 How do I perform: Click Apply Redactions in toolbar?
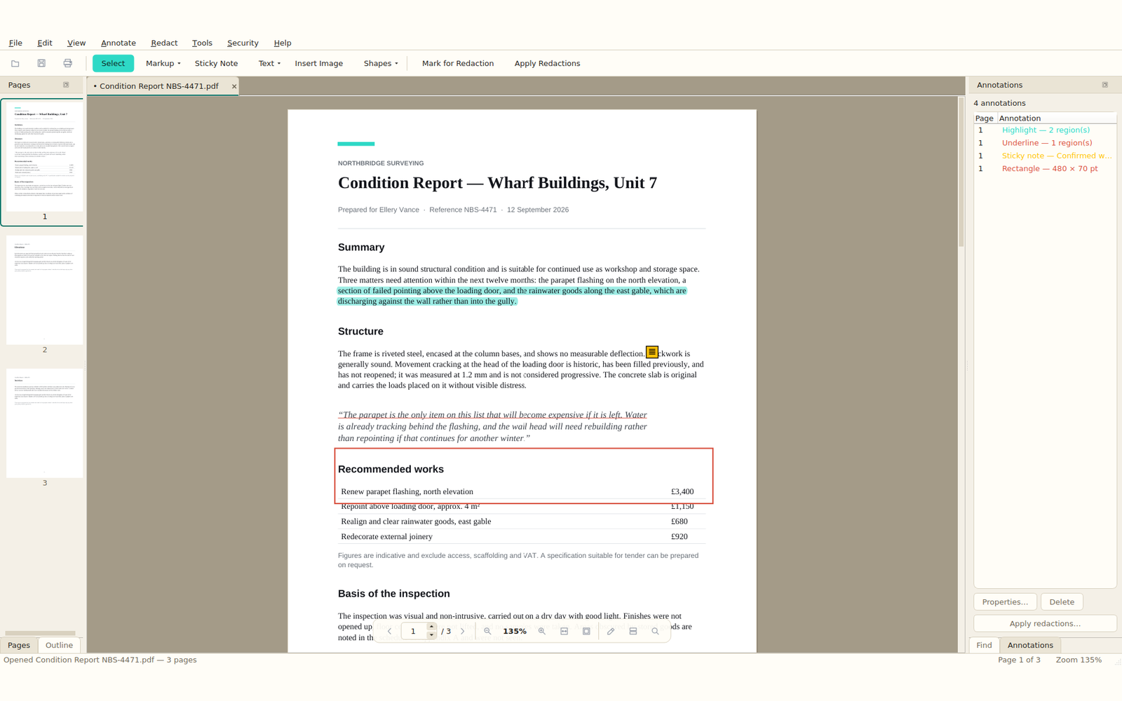(x=547, y=63)
